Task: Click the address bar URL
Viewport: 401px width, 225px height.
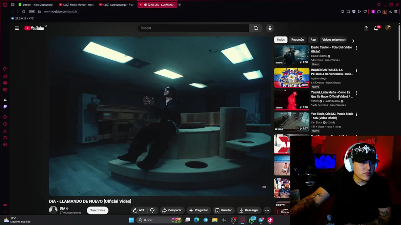Action: click(60, 12)
